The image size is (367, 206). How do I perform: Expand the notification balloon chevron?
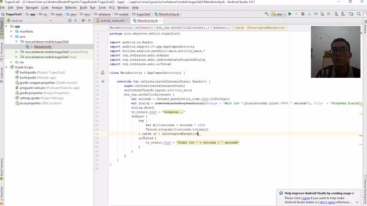(357, 202)
